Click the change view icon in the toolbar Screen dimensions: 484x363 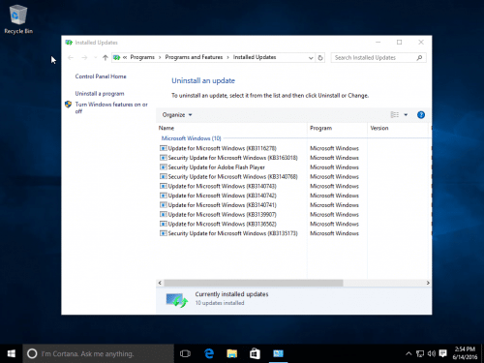click(x=395, y=115)
